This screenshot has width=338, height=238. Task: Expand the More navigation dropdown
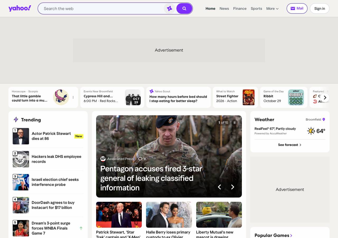pos(273,8)
